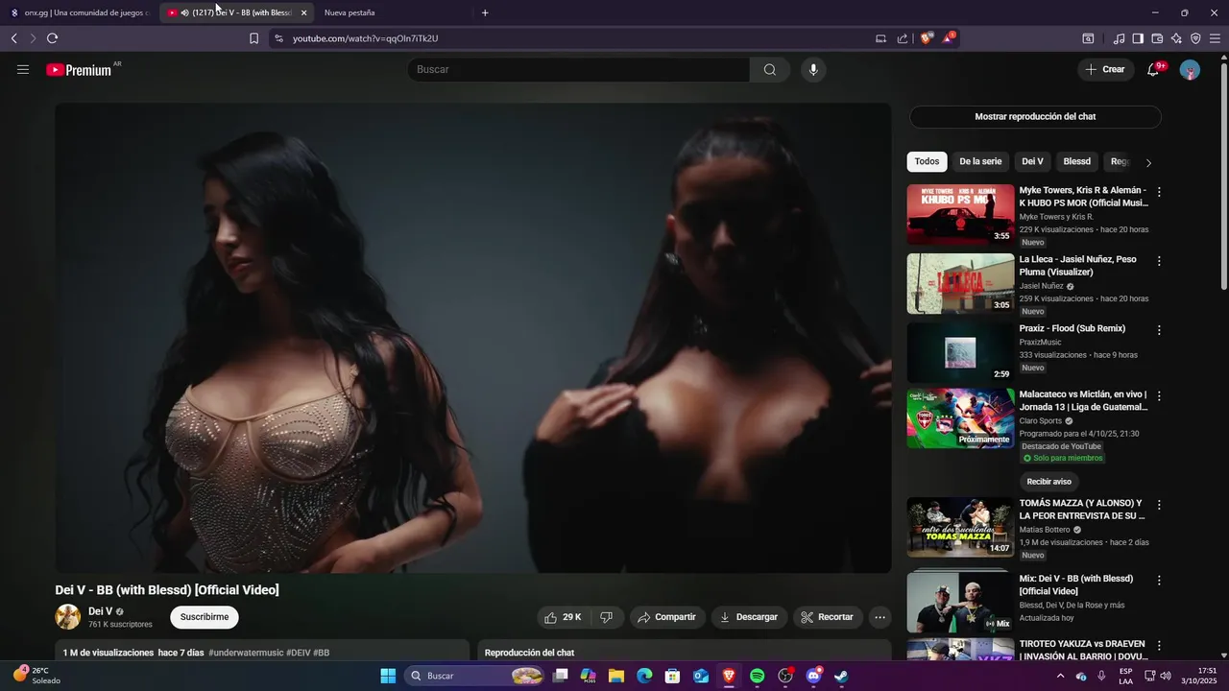Open Brave Shields lion icon
The image size is (1229, 691).
927,38
